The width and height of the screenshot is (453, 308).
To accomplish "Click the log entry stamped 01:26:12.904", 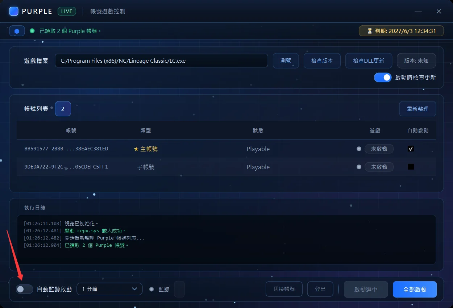I will 76,245.
